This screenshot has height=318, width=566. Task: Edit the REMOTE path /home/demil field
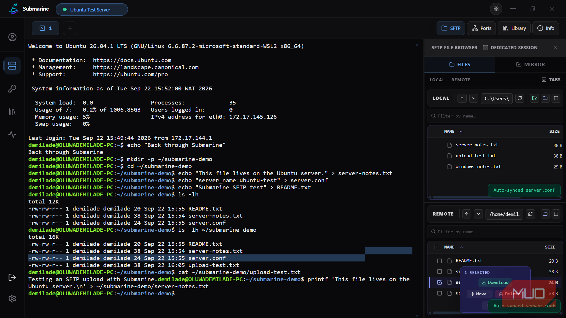(504, 214)
